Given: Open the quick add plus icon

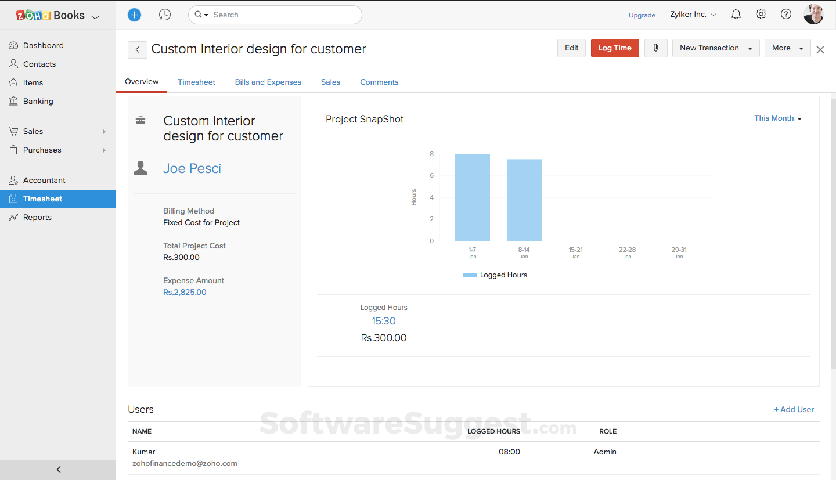Looking at the screenshot, I should (134, 15).
